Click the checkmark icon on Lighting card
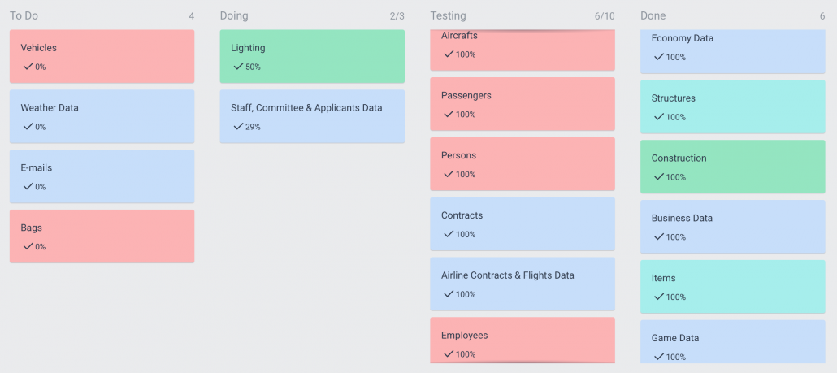Viewport: 837px width, 373px height. [x=238, y=67]
